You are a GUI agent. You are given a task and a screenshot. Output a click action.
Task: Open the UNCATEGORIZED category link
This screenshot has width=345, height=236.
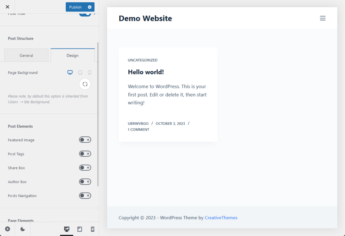coord(143,60)
